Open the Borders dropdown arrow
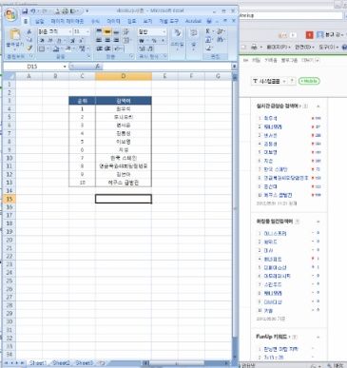 point(48,48)
